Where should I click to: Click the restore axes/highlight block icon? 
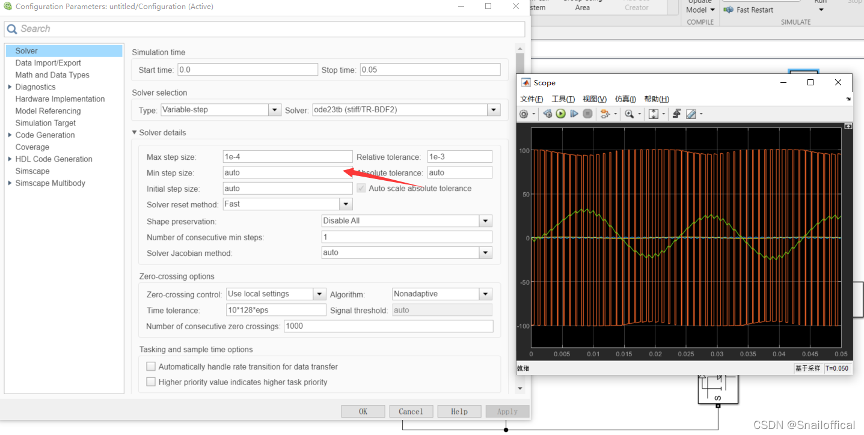coord(676,114)
